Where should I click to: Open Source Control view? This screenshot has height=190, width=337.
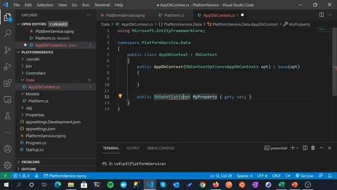tap(7, 50)
